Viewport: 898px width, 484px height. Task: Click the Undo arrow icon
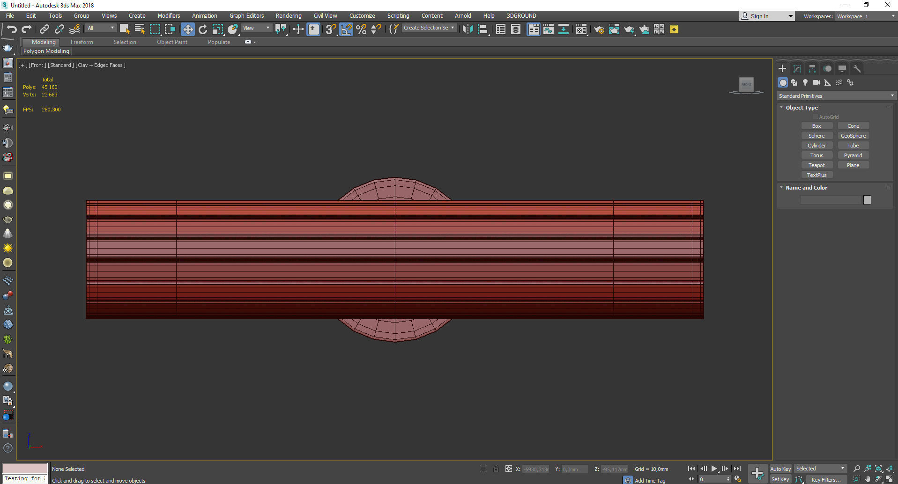click(11, 29)
